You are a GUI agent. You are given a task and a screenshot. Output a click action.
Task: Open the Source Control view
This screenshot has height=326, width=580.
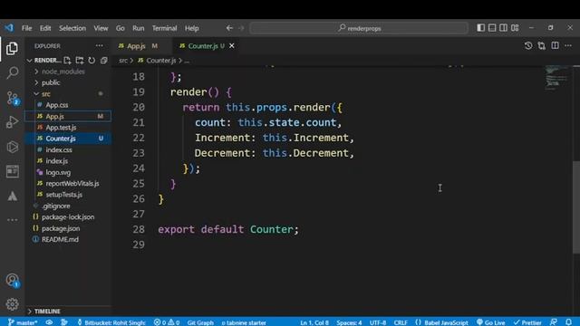[12, 98]
